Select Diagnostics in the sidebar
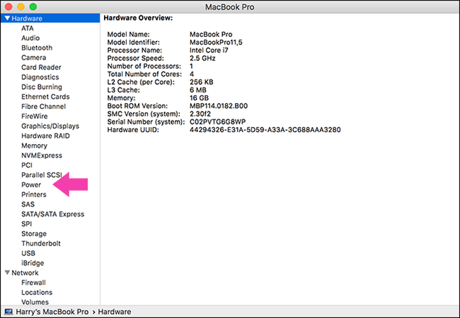460x318 pixels. coord(40,77)
